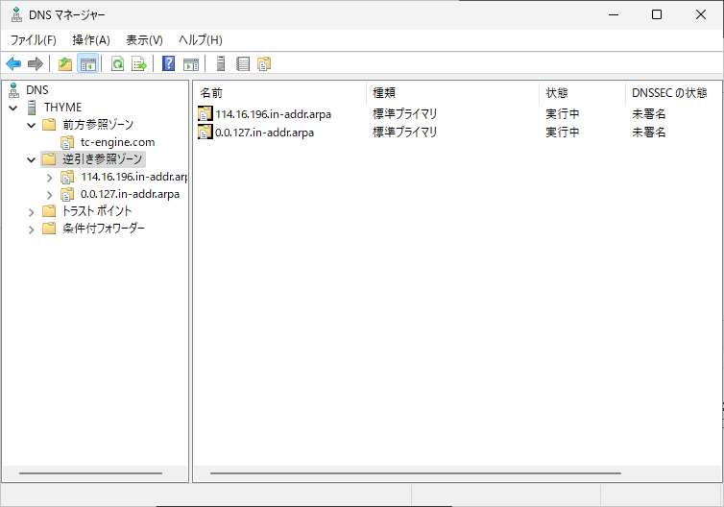Maximize the DNS マネージャー window
724x507 pixels.
657,14
